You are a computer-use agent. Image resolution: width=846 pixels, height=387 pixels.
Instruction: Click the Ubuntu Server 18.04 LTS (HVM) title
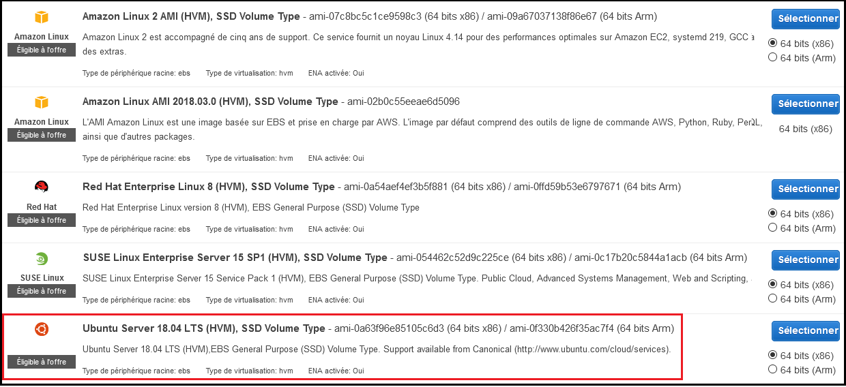[x=204, y=328]
